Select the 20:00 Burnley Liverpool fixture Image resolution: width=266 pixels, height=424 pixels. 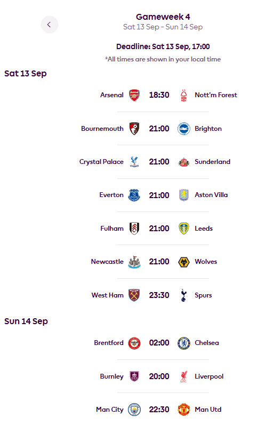(159, 376)
